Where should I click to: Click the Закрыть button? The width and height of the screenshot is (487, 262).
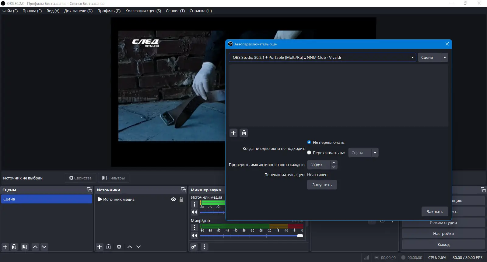[x=435, y=211]
